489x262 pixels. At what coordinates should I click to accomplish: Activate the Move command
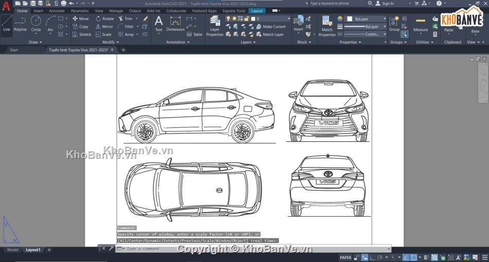[x=81, y=18]
